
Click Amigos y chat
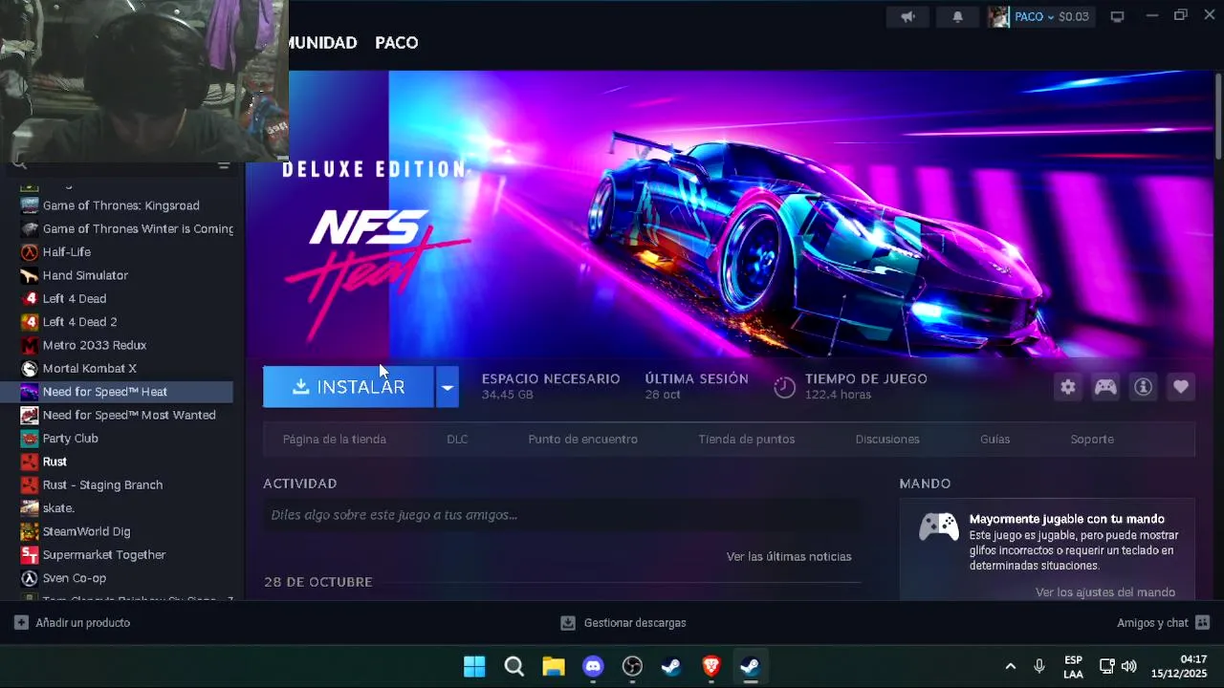tap(1152, 623)
